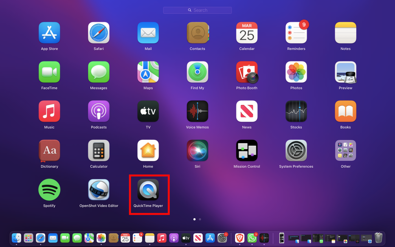Open Mission Control
The width and height of the screenshot is (395, 247).
247,151
